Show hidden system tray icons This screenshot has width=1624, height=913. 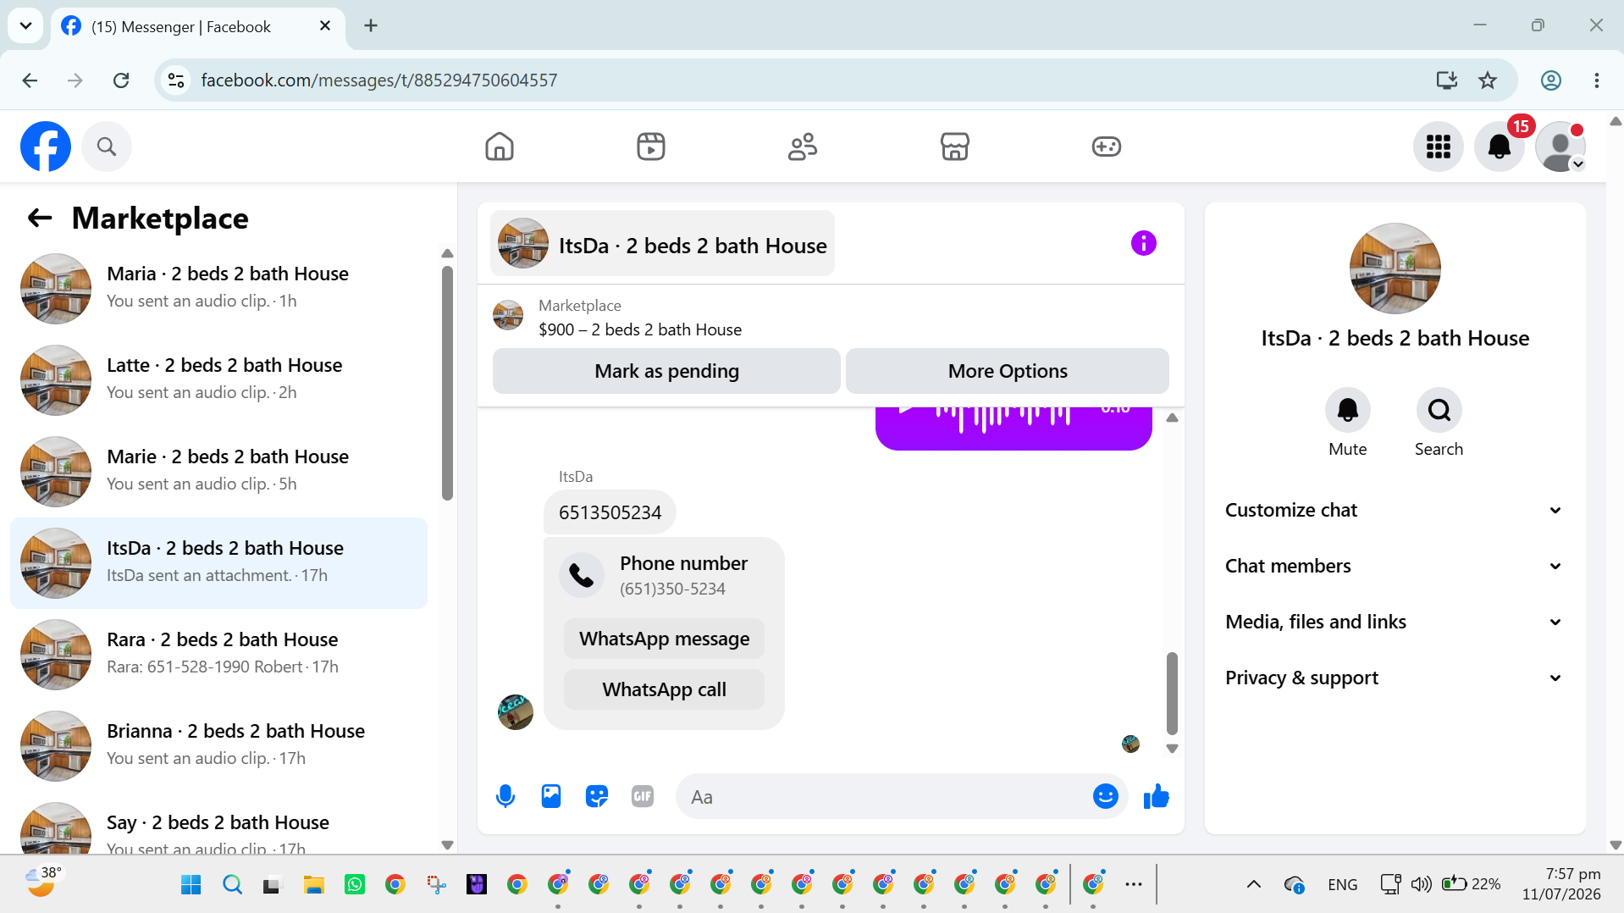[x=1254, y=884]
